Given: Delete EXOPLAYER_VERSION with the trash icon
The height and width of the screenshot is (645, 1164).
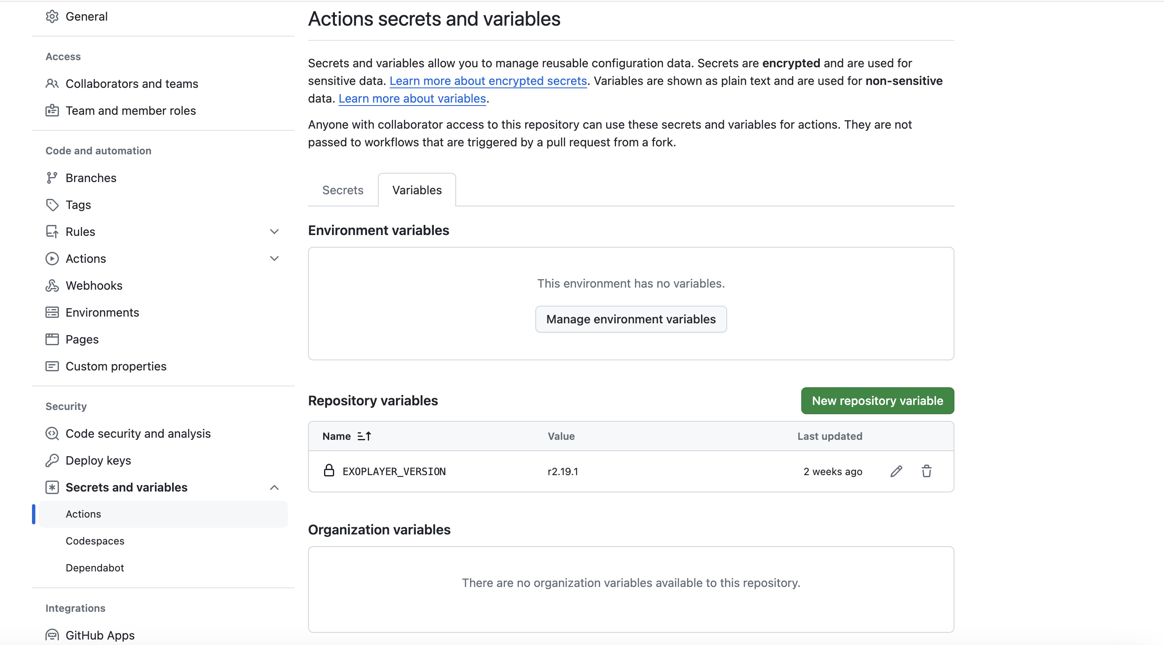Looking at the screenshot, I should coord(926,471).
